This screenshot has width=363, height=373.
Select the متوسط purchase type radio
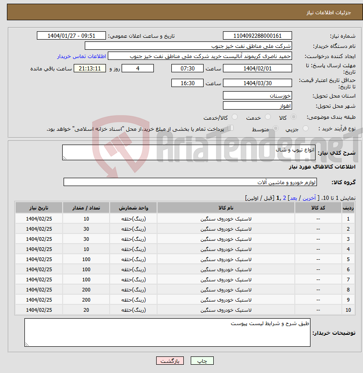275,128
